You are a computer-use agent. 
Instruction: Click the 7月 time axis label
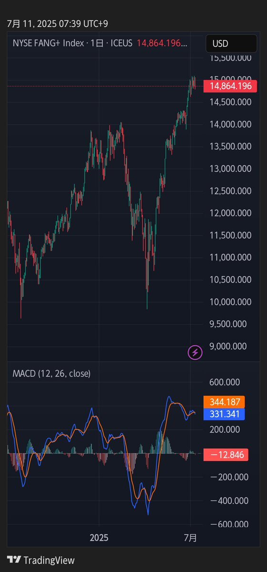coord(190,538)
